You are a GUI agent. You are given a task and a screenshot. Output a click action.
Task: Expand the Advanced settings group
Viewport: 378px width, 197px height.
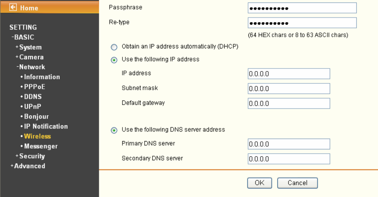(x=28, y=166)
